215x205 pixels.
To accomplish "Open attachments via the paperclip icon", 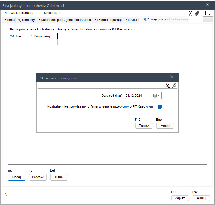I will (197, 13).
